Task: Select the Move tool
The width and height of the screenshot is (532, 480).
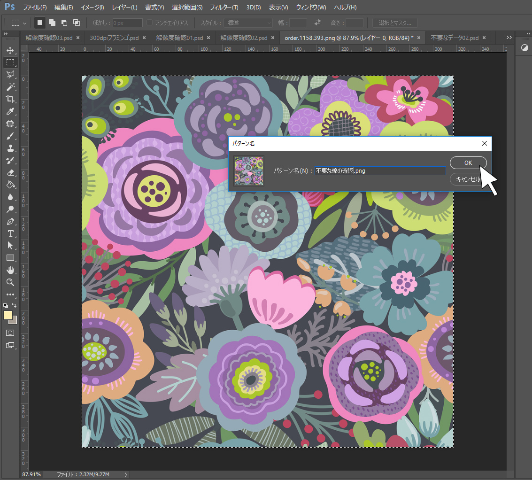Action: 10,50
